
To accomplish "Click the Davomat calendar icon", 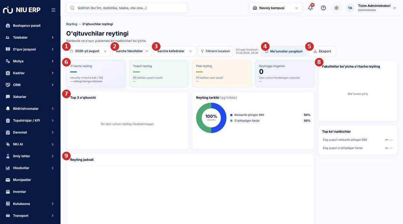I will [x=8, y=132].
